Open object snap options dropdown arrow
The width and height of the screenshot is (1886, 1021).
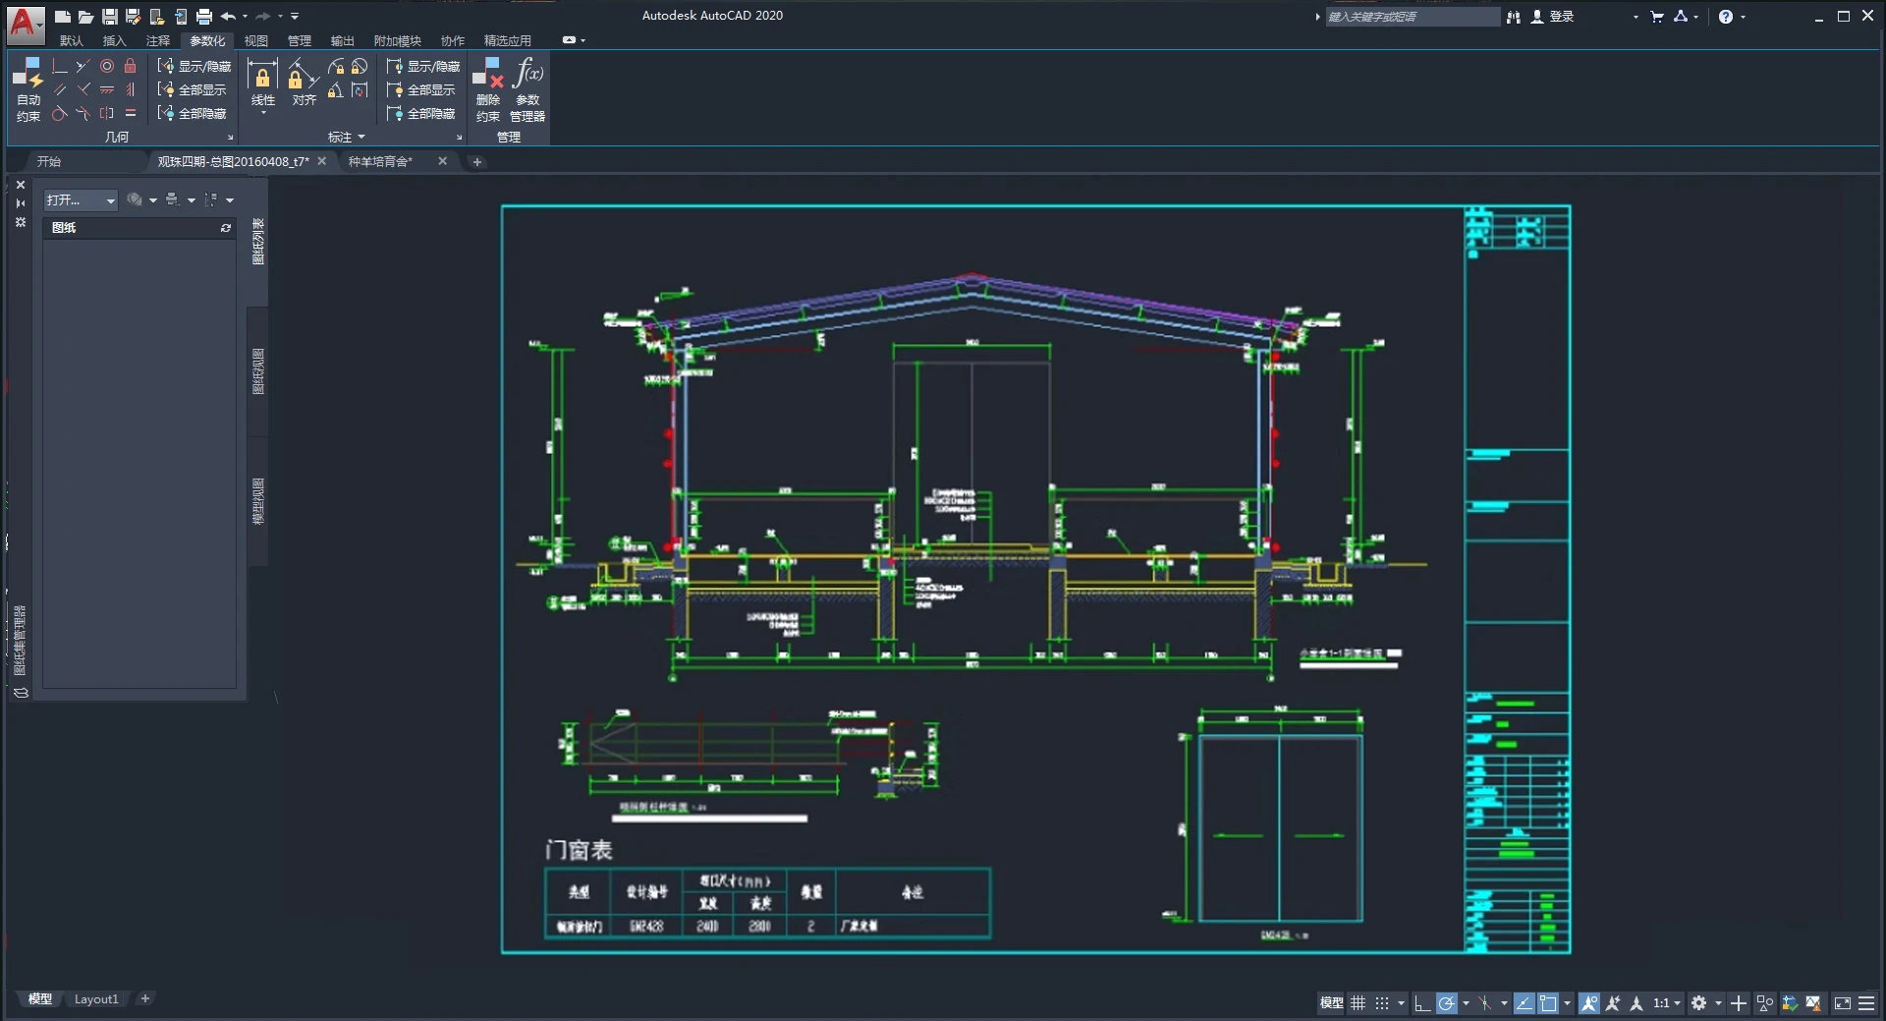[1568, 1003]
